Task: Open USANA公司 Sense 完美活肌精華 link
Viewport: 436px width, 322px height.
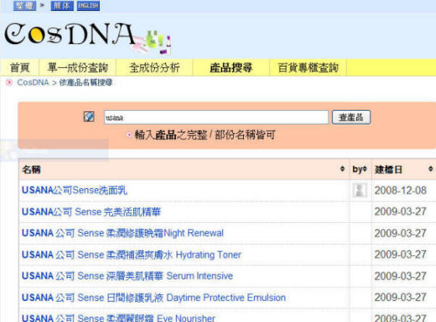Action: [91, 212]
